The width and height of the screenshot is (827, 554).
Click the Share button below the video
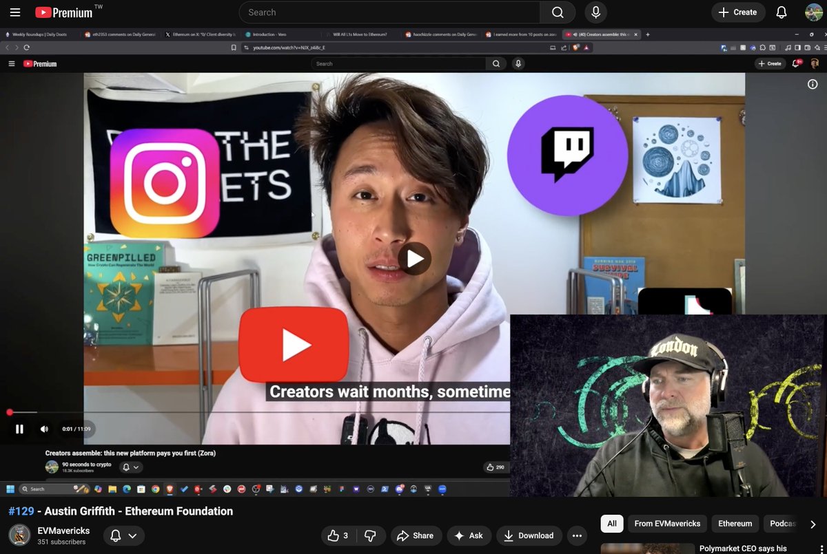coord(416,535)
